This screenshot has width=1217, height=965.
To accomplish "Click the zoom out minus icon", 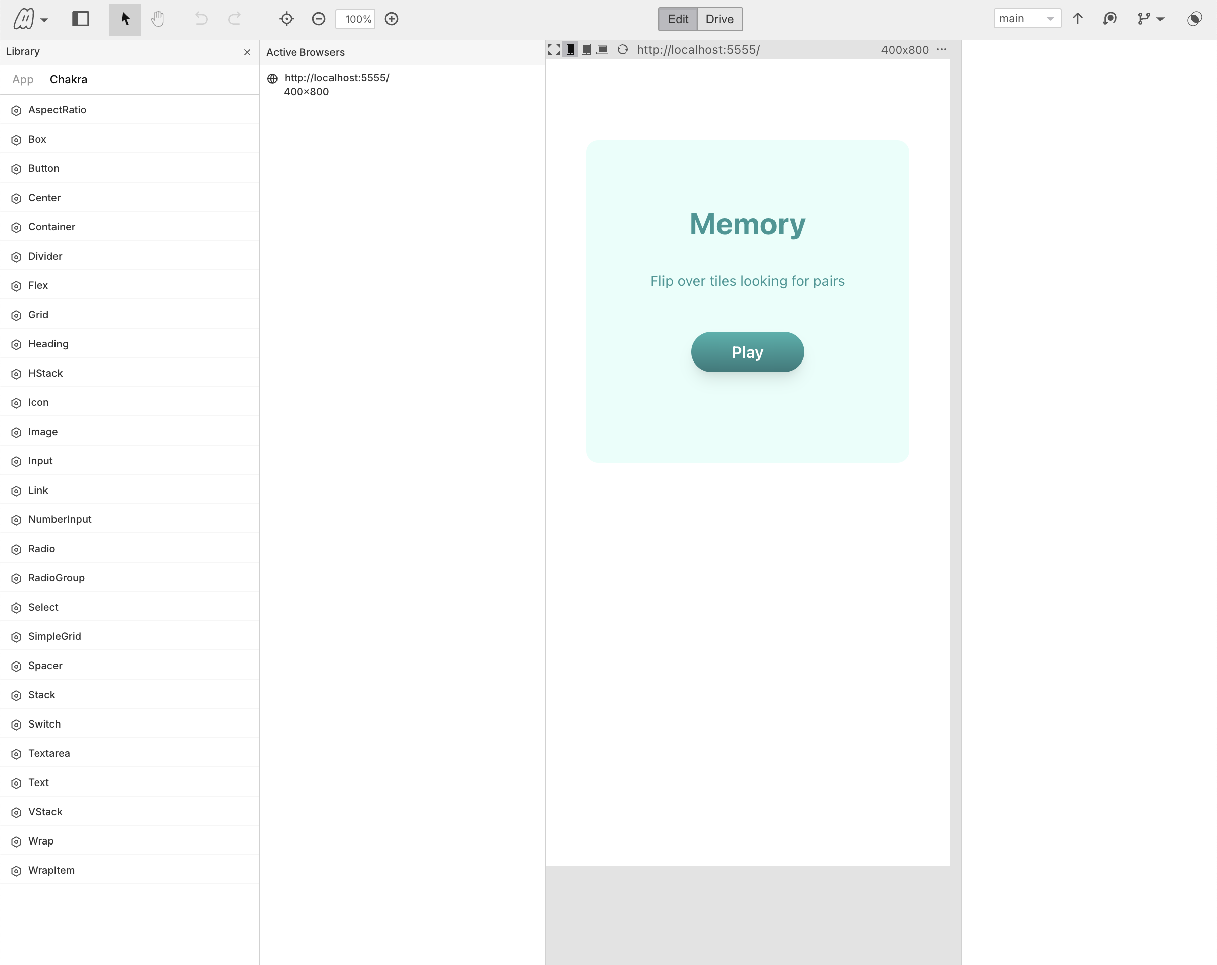I will 318,19.
